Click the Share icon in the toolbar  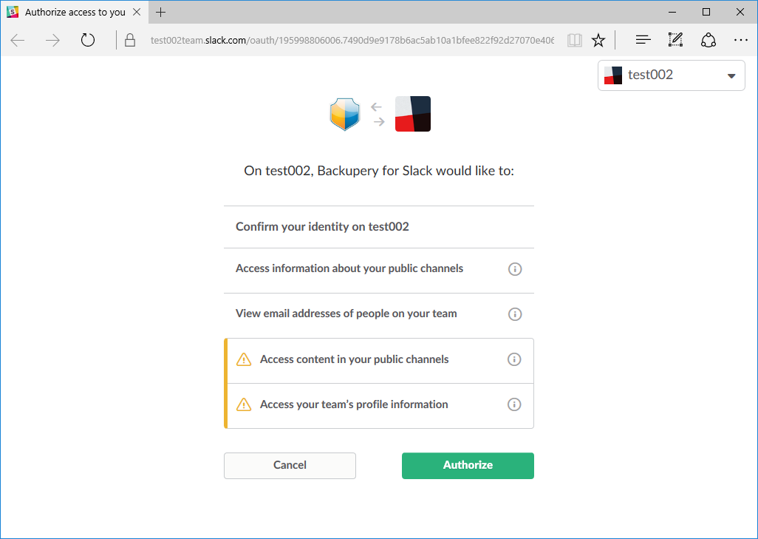click(708, 40)
